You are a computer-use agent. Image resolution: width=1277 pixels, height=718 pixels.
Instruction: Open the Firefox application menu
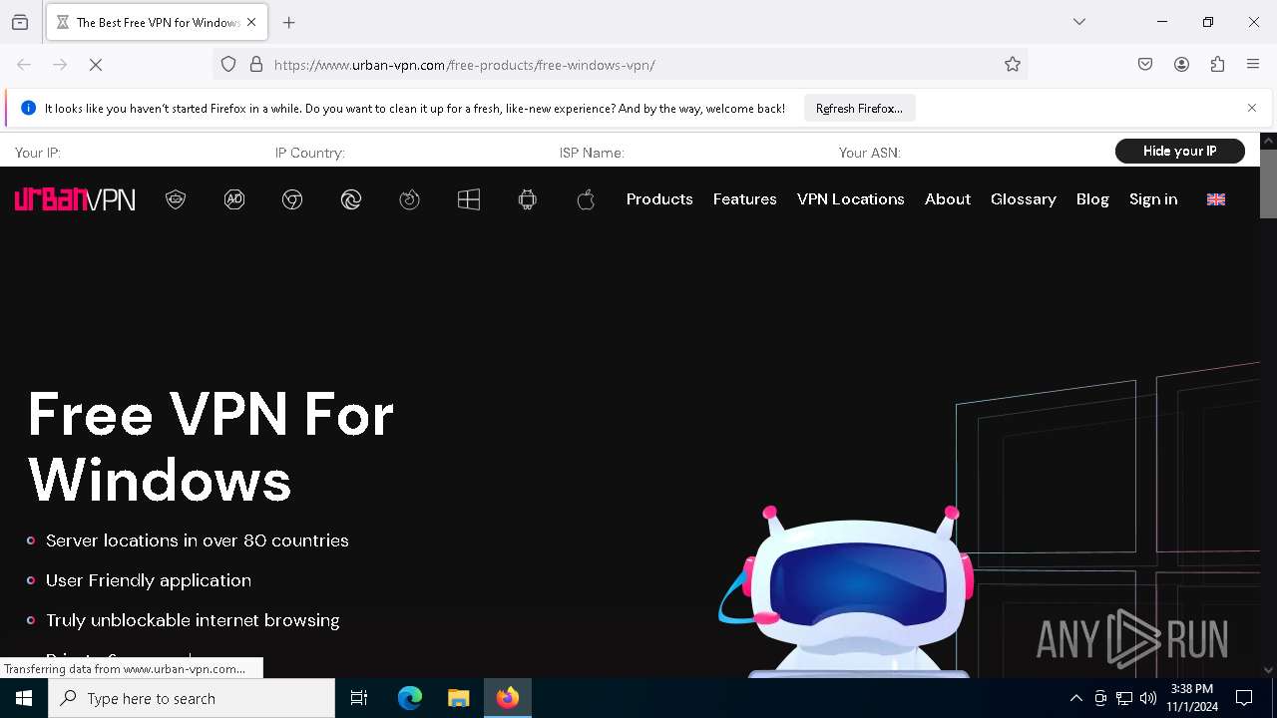pos(1253,65)
